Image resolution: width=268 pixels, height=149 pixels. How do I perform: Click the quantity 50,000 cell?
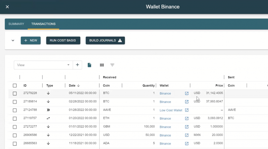pos(150,135)
